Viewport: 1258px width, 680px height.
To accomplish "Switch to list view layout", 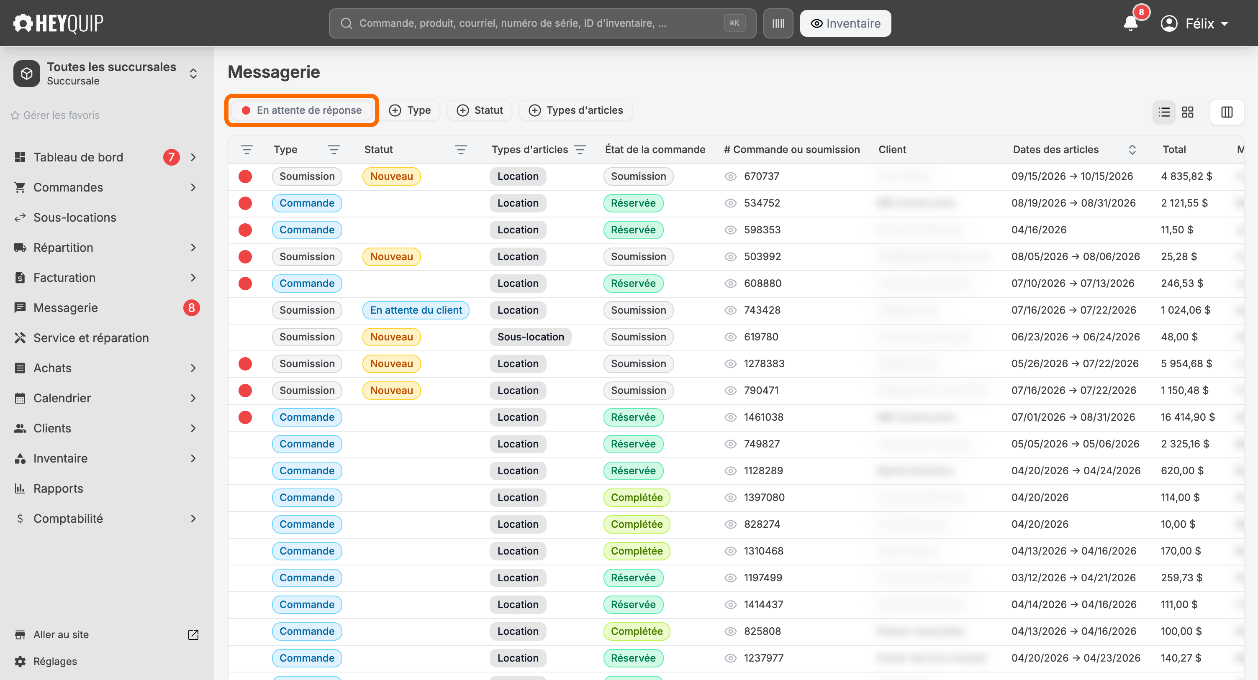I will 1164,112.
